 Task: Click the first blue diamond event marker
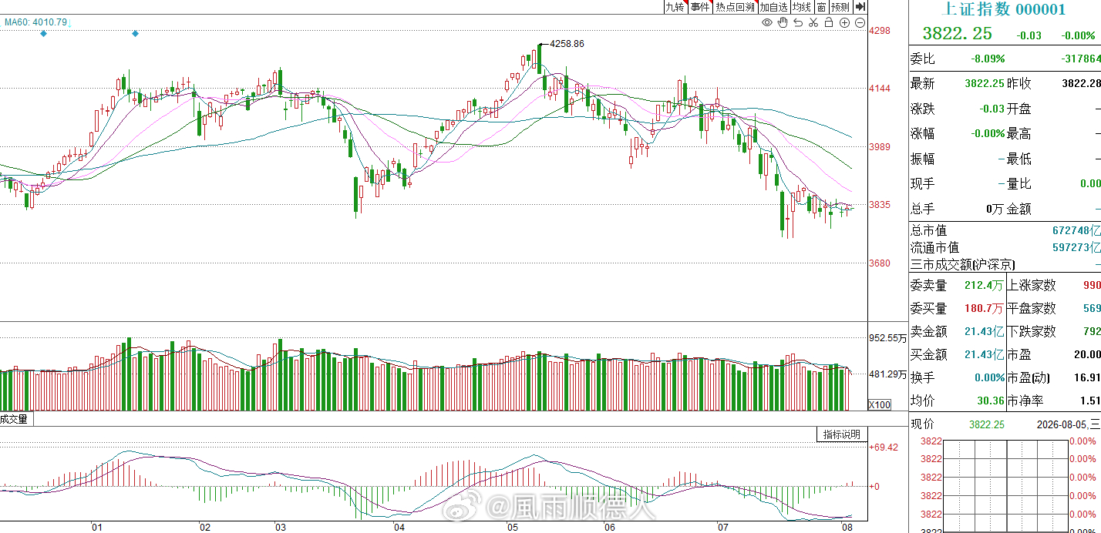tap(43, 33)
